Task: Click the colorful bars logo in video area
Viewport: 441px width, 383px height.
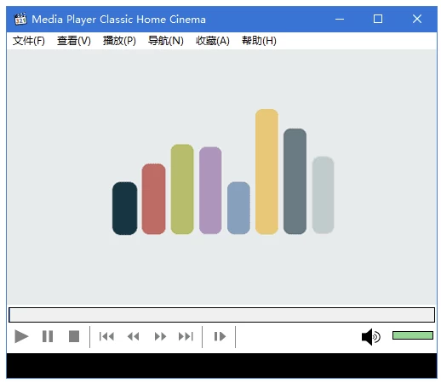Action: tap(223, 172)
